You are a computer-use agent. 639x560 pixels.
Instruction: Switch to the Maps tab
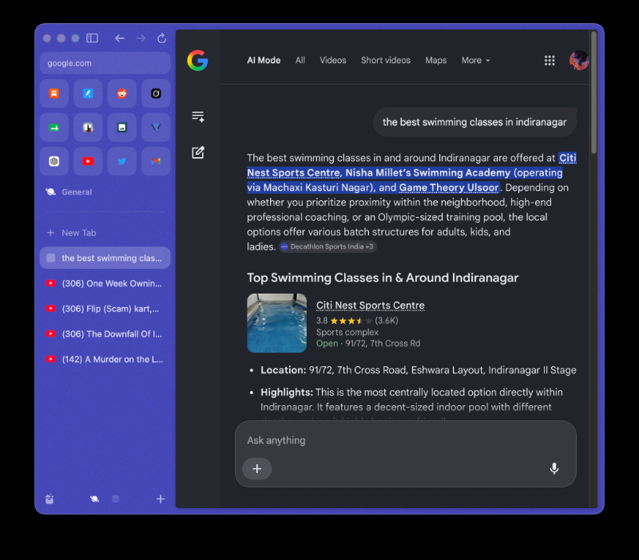point(436,61)
